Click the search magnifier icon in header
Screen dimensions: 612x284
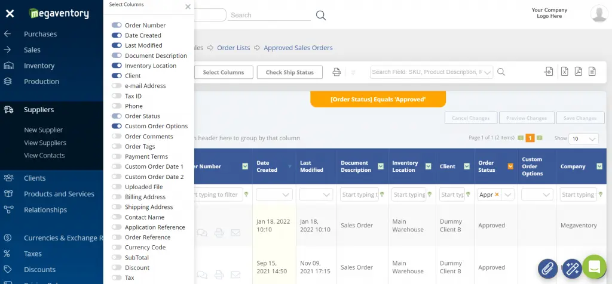[321, 15]
